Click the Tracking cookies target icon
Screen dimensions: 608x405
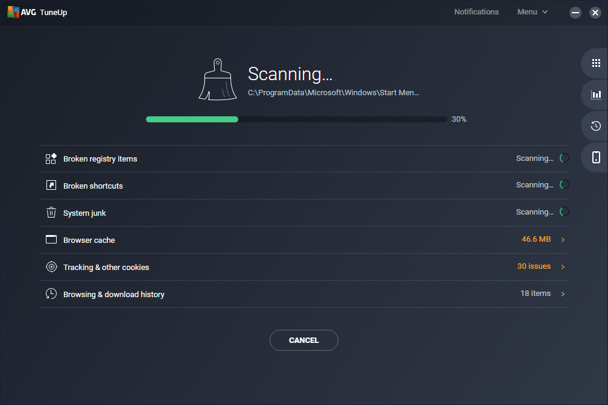point(51,267)
